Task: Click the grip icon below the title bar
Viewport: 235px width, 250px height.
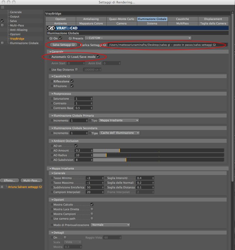Action: [3, 7]
